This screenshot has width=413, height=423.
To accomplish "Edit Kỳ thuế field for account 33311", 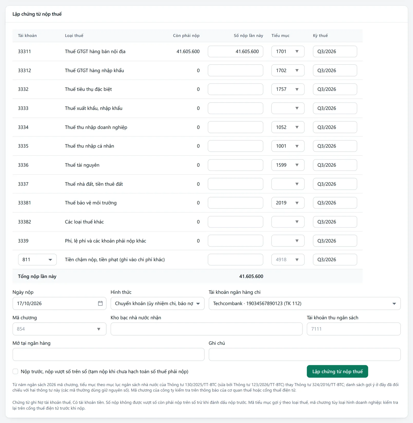I will (x=335, y=51).
